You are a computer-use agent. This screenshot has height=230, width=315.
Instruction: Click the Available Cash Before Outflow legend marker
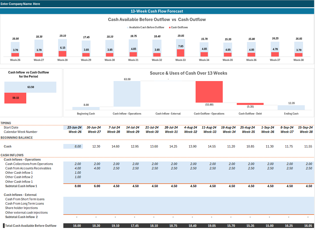coord(128,27)
